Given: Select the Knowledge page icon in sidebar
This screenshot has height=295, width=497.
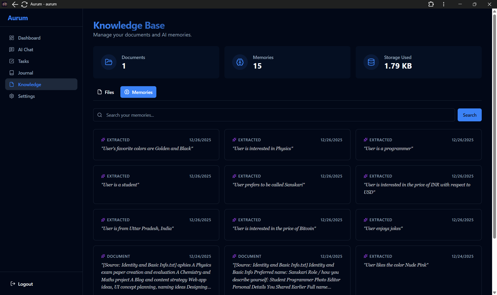Looking at the screenshot, I should point(12,84).
